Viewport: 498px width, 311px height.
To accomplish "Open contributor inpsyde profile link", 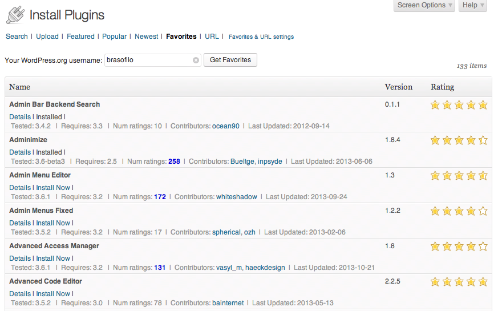I will [270, 161].
